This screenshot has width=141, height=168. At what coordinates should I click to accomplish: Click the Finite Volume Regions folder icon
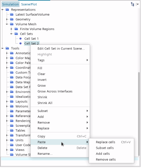click(x=16, y=29)
